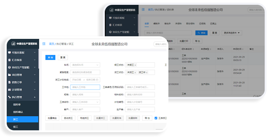
Task: Open the 工序名称 dropdown
Action: pos(85,102)
